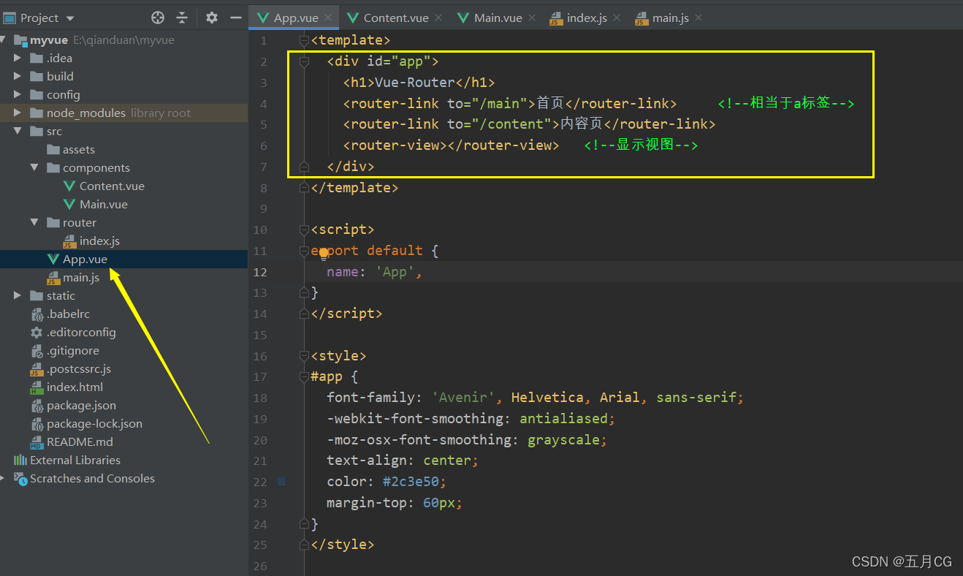
Task: Click the External Libraries icon
Action: point(20,461)
